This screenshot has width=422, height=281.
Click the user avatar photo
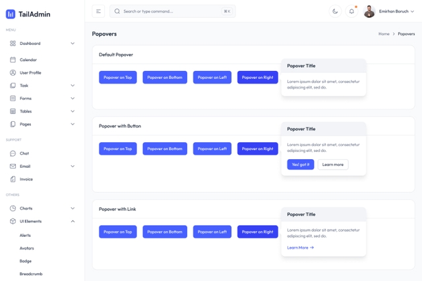pos(369,11)
